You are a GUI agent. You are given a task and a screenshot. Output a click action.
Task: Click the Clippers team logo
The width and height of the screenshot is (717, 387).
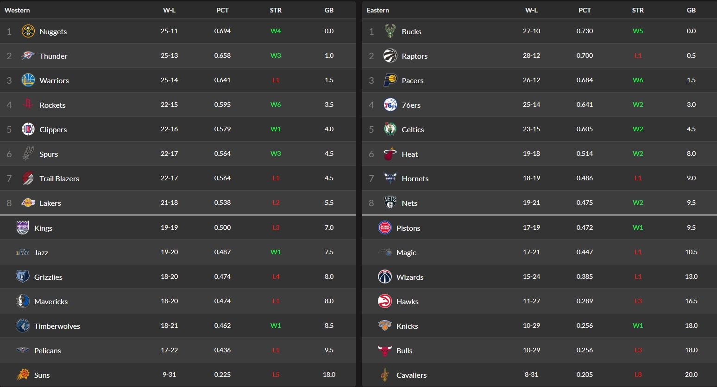[x=28, y=129]
